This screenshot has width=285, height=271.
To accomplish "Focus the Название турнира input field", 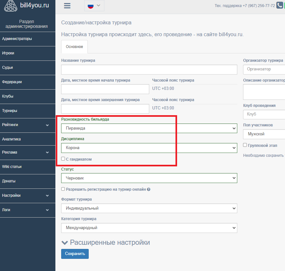I will 149,69.
